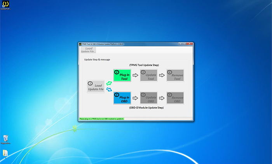Select the grayed Update OBD step
The width and height of the screenshot is (272, 164).
click(148, 98)
